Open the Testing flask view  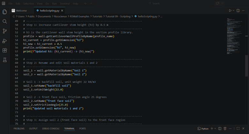5,60
